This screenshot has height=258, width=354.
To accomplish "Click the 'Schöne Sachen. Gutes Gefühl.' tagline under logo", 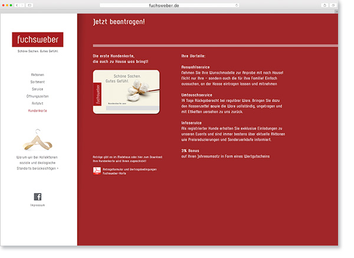I will pyautogui.click(x=38, y=51).
